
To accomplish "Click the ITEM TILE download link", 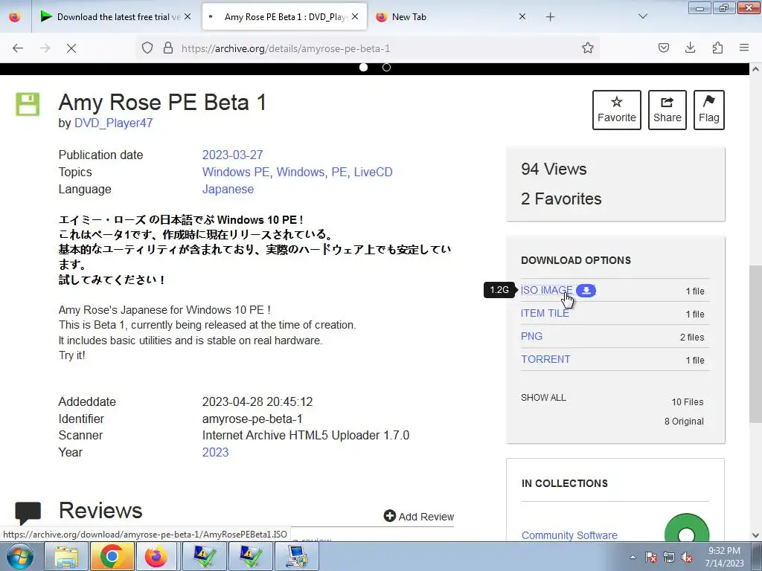I will tap(545, 313).
